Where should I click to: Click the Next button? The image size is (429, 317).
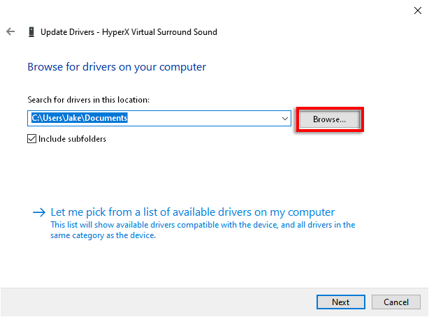point(340,302)
